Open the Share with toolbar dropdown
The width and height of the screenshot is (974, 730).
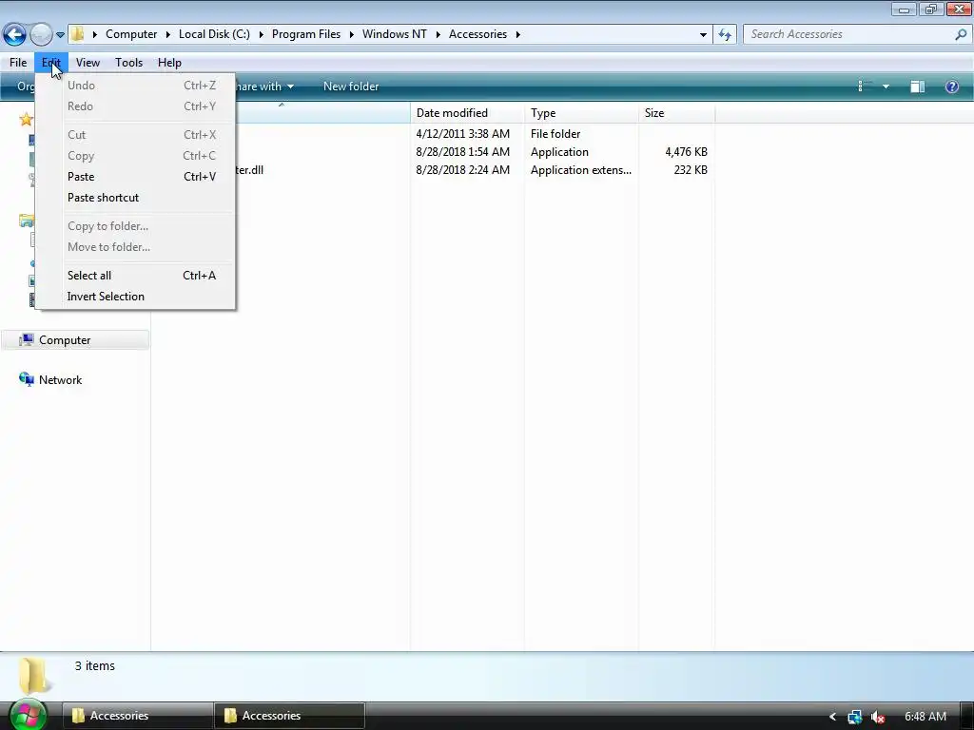tap(265, 86)
